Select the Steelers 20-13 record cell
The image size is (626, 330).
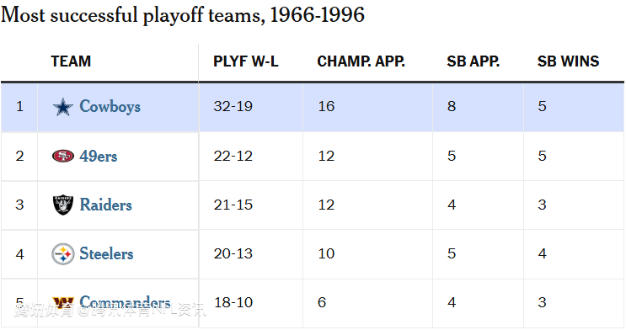coord(251,254)
